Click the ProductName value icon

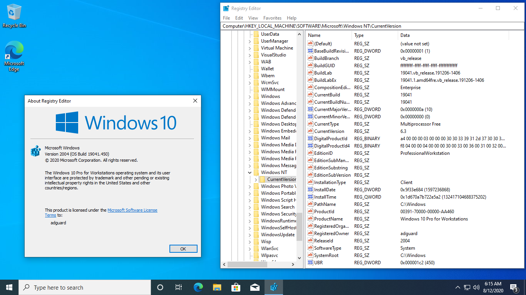point(310,219)
